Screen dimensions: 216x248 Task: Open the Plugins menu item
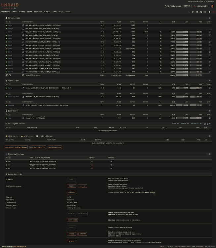(x=47, y=12)
